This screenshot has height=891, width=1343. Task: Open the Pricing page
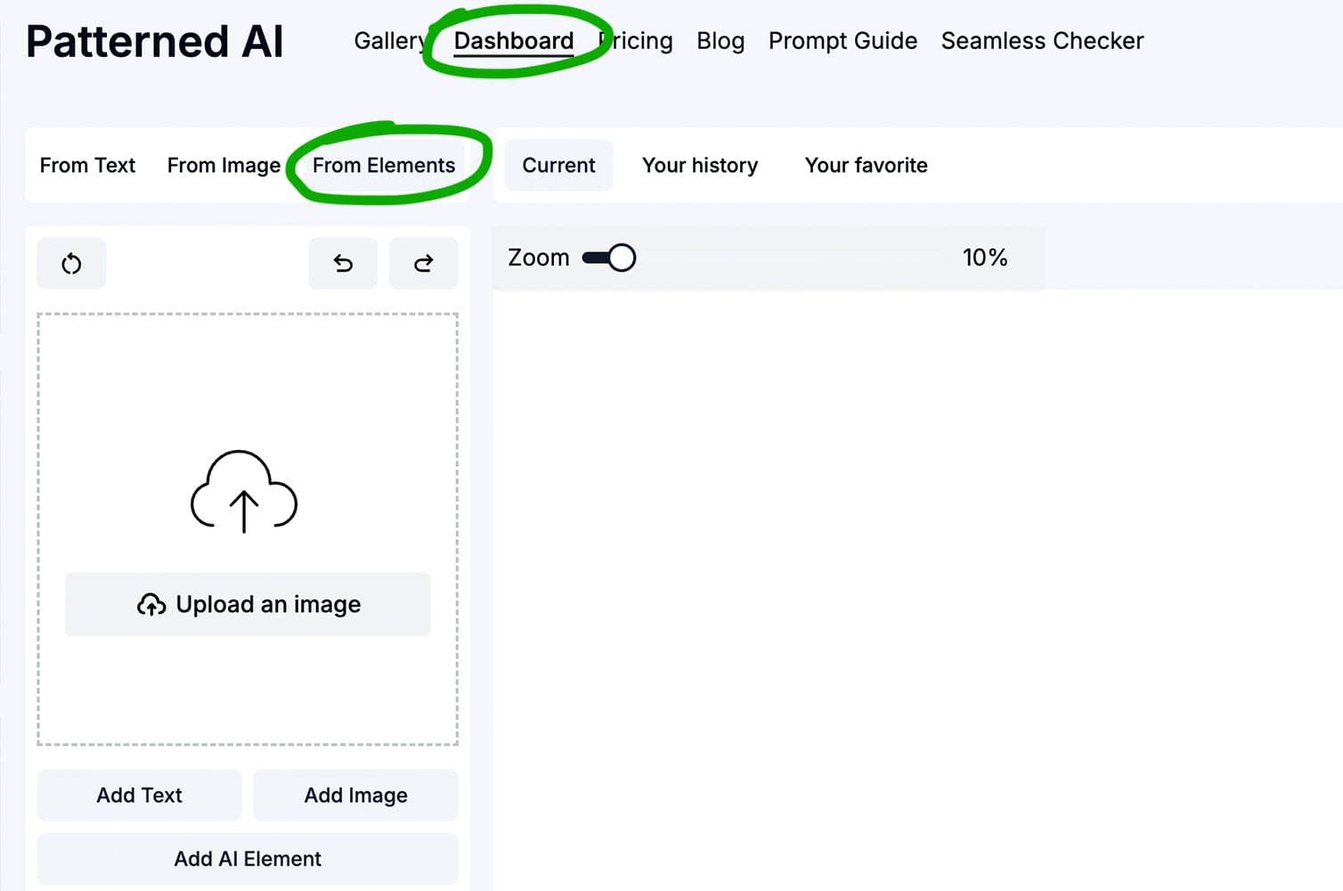coord(639,41)
